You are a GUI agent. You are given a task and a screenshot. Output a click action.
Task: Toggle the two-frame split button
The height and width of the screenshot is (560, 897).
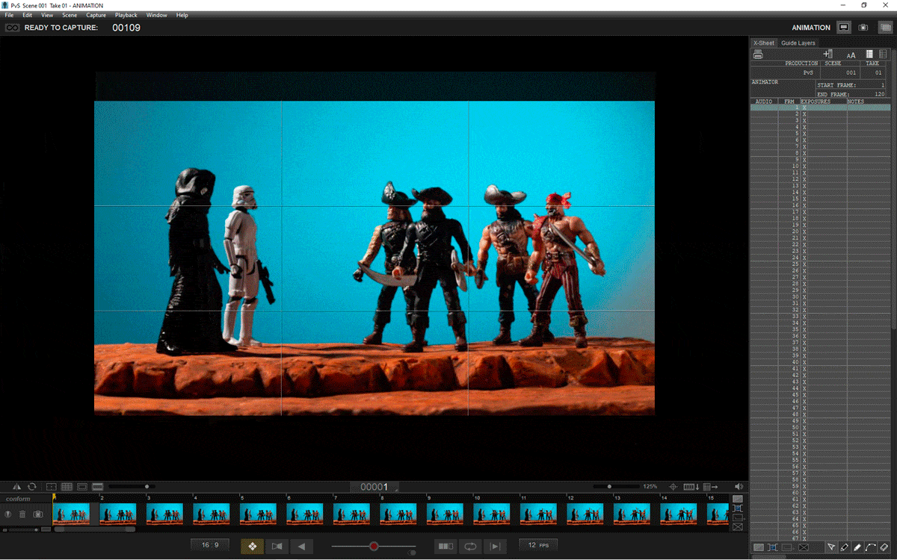click(446, 547)
